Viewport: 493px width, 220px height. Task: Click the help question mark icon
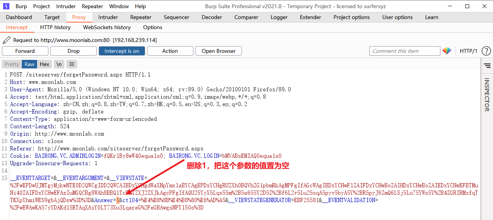coord(486,51)
